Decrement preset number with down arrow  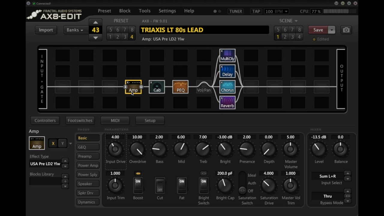click(95, 38)
